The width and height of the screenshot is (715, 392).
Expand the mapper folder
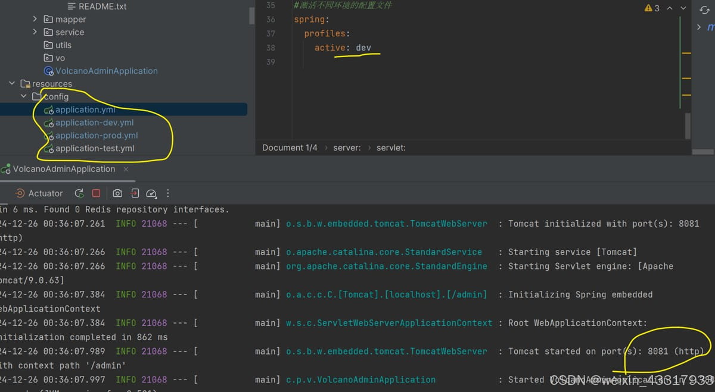point(35,19)
